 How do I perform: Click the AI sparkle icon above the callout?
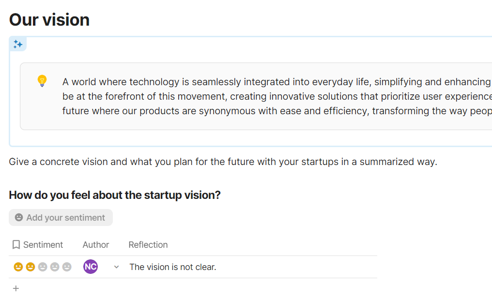coord(18,44)
